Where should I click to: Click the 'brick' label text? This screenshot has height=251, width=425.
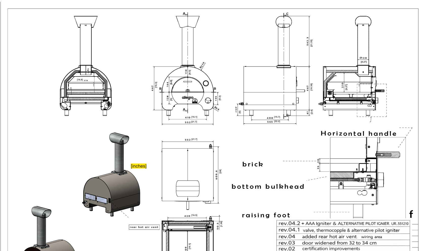(x=253, y=164)
